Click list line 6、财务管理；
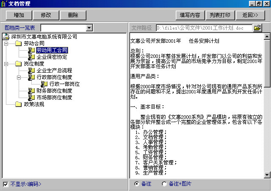Image resolution: width=271 pixels, height=191 pixels. [x=151, y=157]
